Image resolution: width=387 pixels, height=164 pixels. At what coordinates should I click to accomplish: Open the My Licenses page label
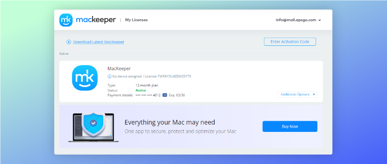click(x=136, y=20)
